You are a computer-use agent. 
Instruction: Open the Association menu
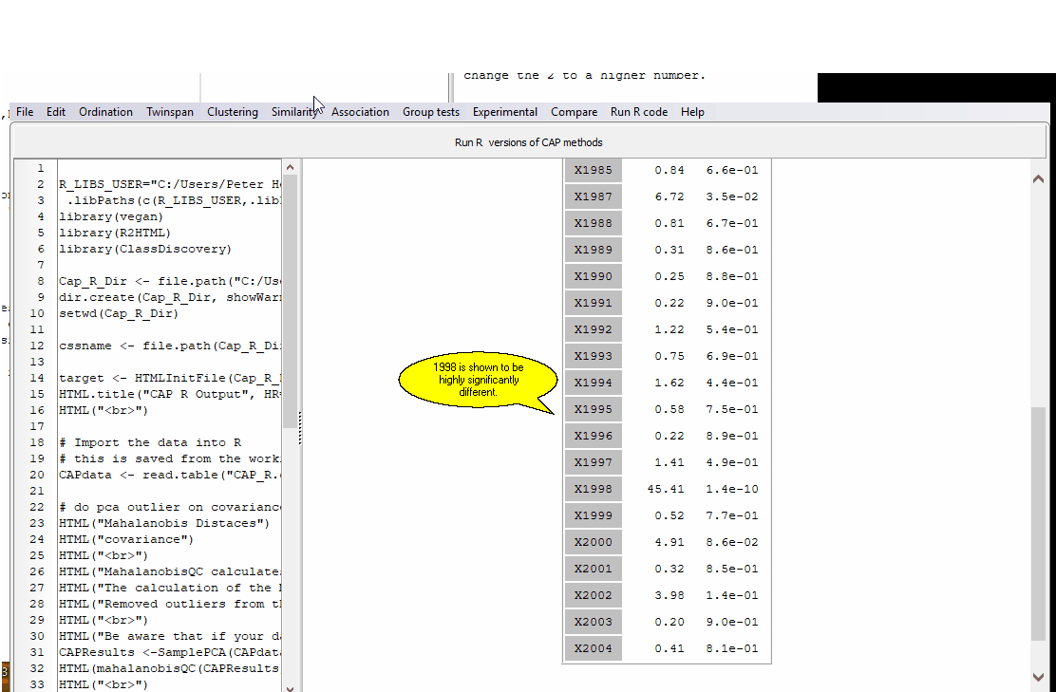click(360, 112)
